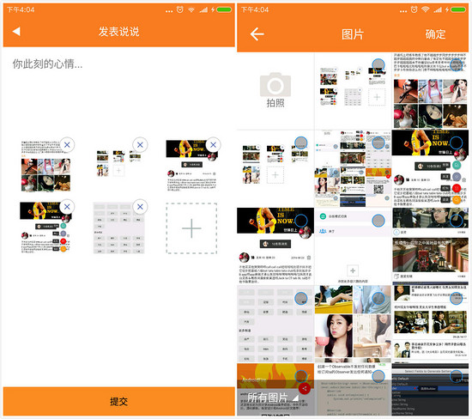This screenshot has height=419, width=472.
Task: Go back using the arrow on 图片 screen
Action: click(x=257, y=34)
